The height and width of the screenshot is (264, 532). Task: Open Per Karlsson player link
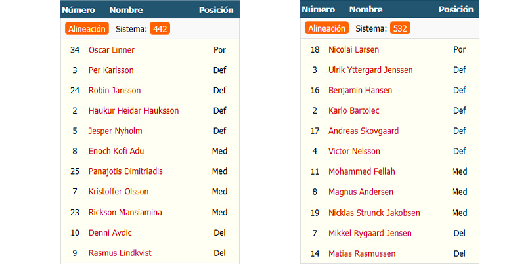tap(111, 70)
